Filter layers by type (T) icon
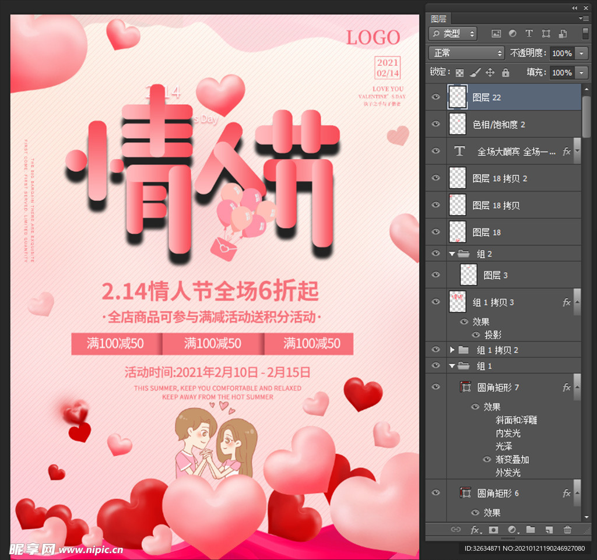597x560 pixels. 529,33
